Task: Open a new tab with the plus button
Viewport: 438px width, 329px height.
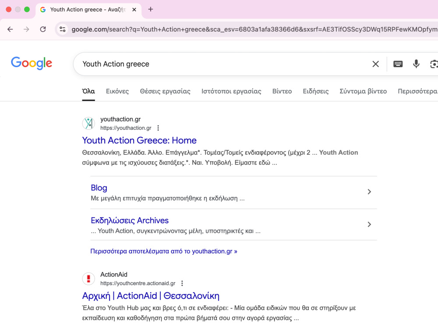Action: [x=151, y=9]
